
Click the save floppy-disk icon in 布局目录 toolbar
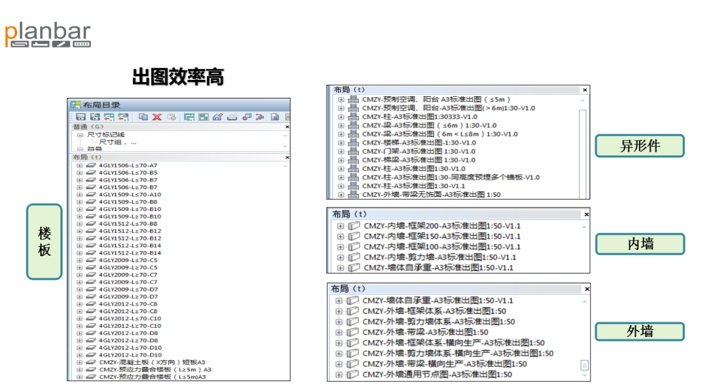81,117
